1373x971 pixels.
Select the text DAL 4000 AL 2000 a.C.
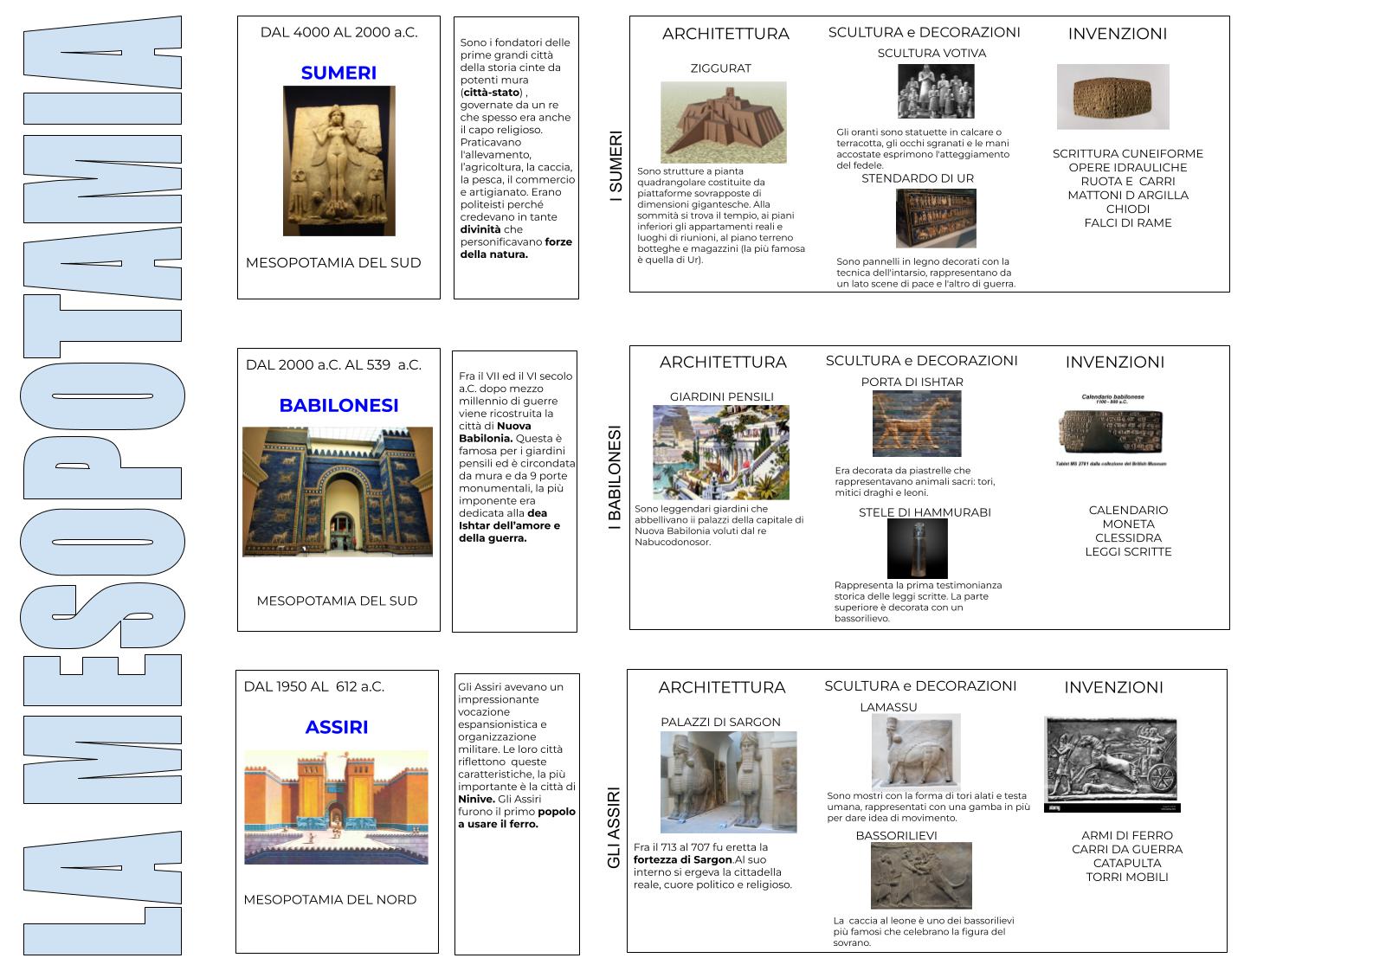coord(338,32)
